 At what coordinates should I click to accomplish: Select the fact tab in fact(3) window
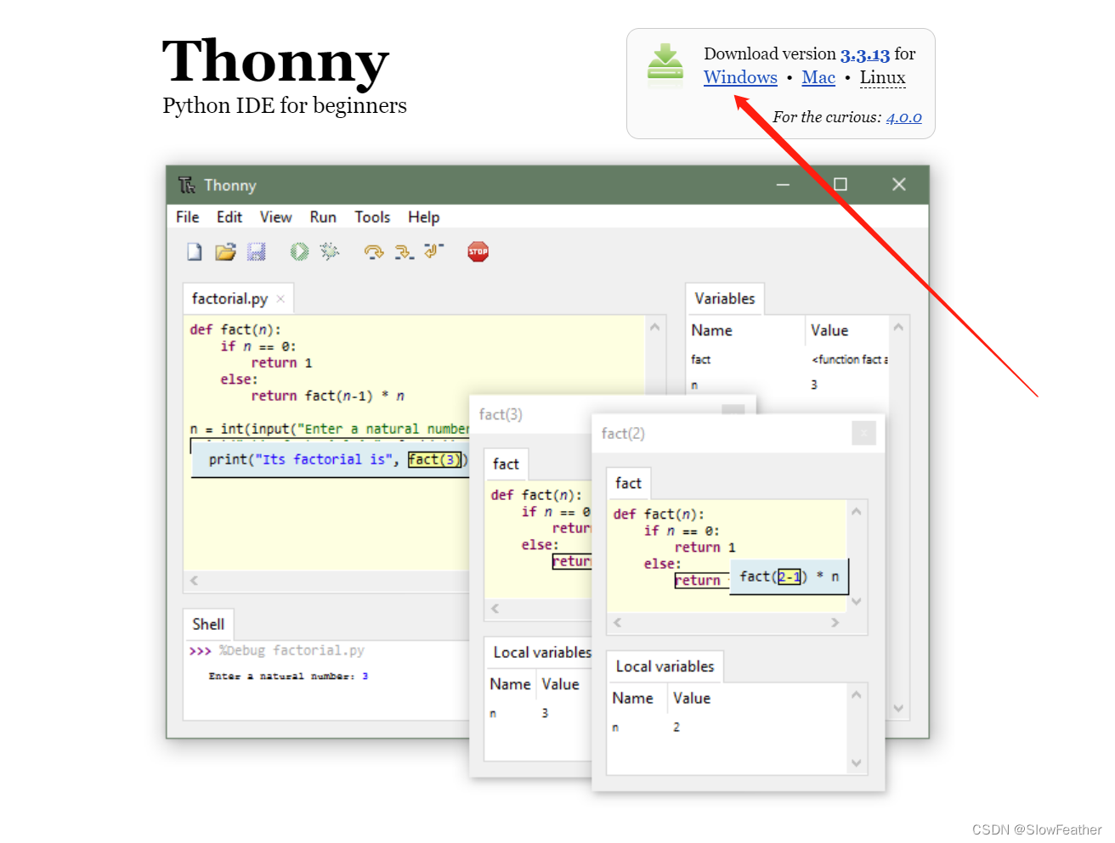pyautogui.click(x=506, y=464)
